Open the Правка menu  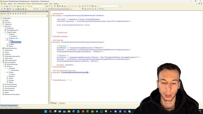10,4
